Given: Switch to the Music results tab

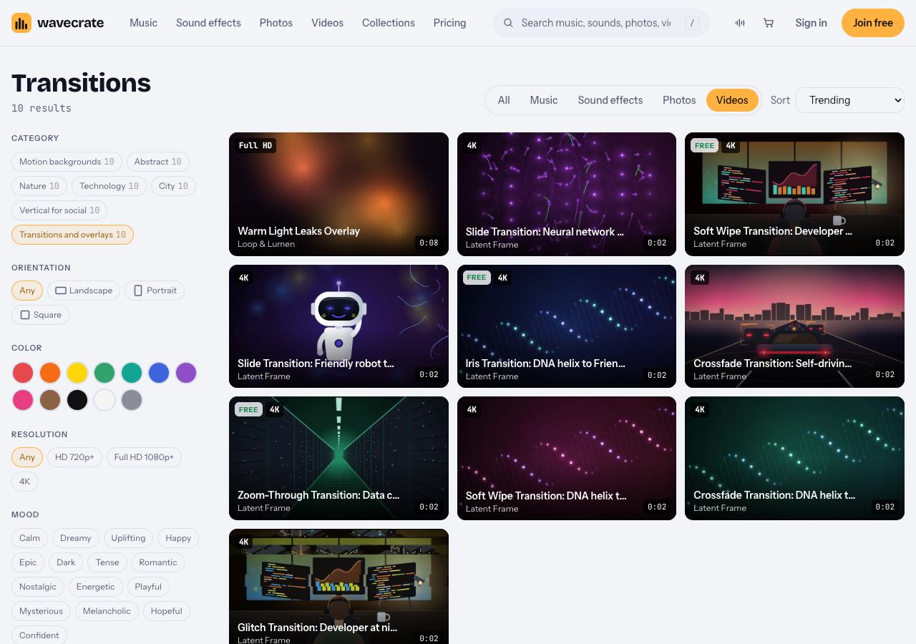Looking at the screenshot, I should pos(544,100).
